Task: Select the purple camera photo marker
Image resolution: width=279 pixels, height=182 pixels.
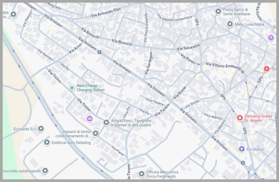Action: click(89, 118)
